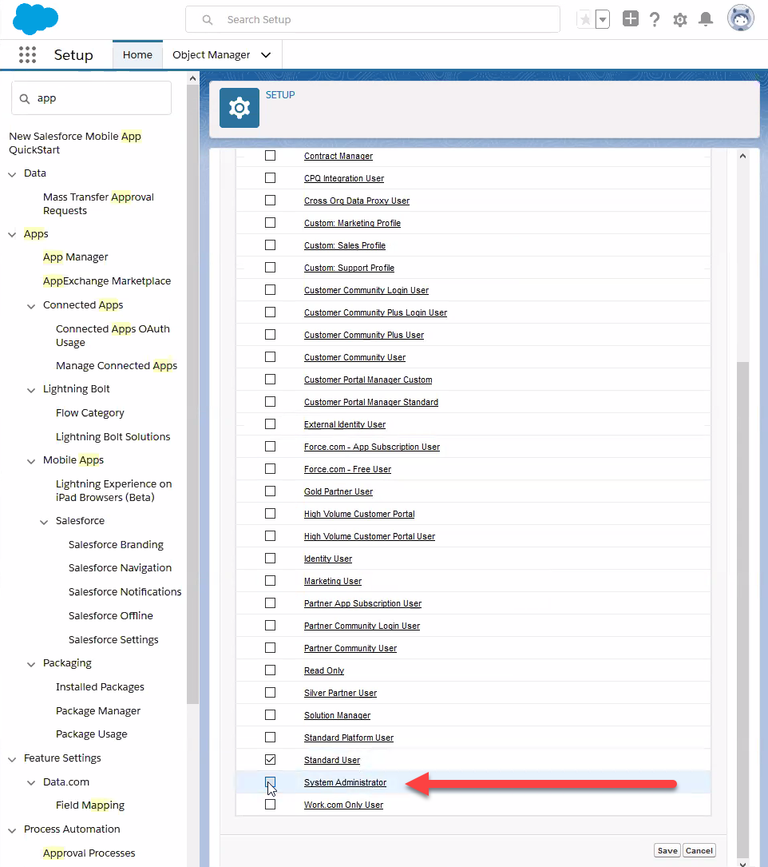Image resolution: width=768 pixels, height=867 pixels.
Task: Click the Quick Find magnifier icon
Action: coord(24,99)
